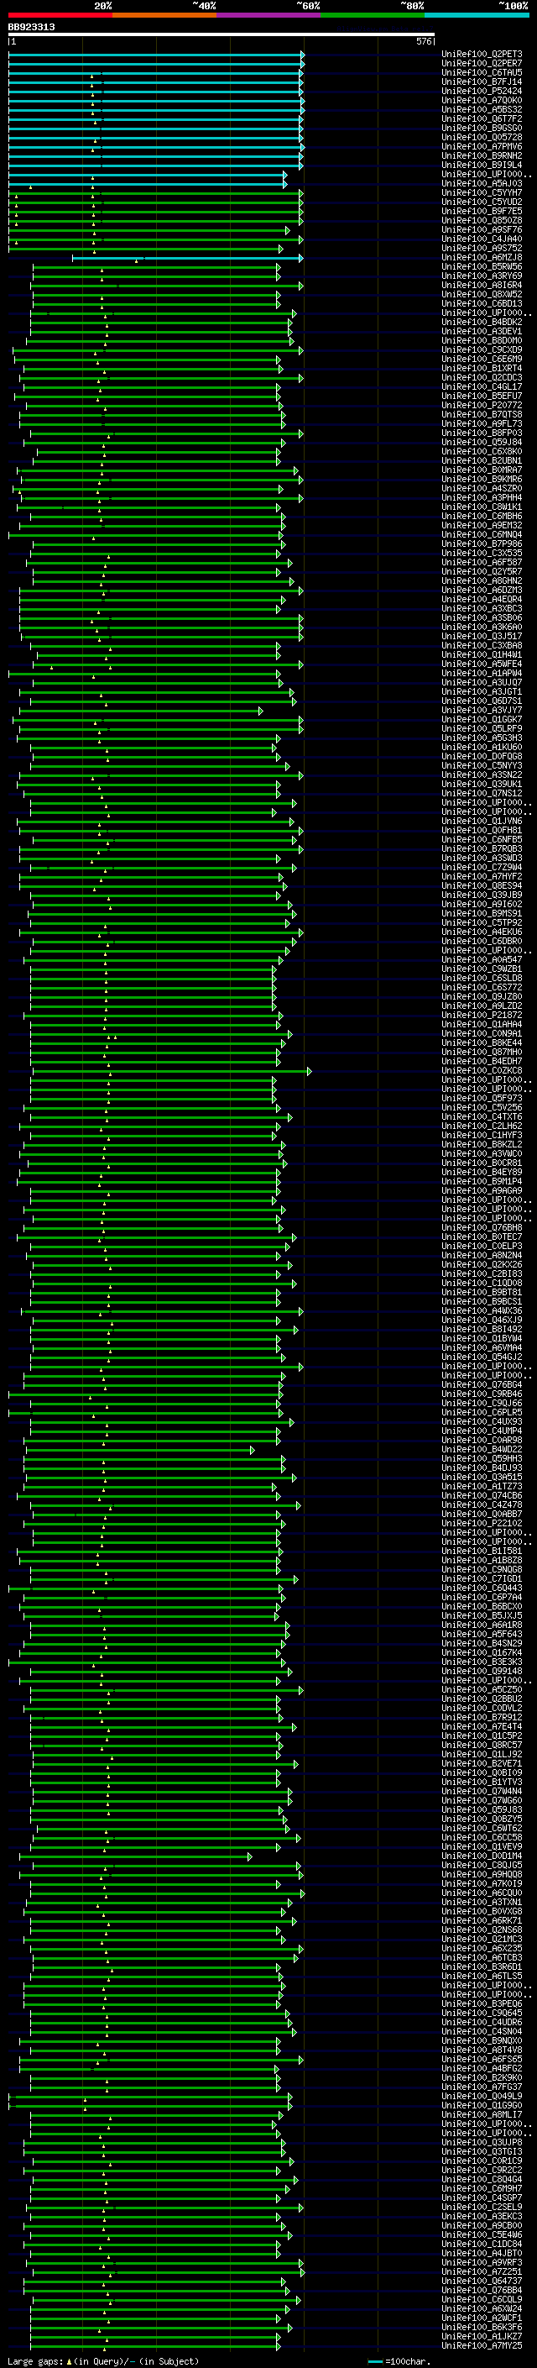The width and height of the screenshot is (537, 2368).
Task: Click on UniRef100_P22102 label
Action: (482, 1523)
